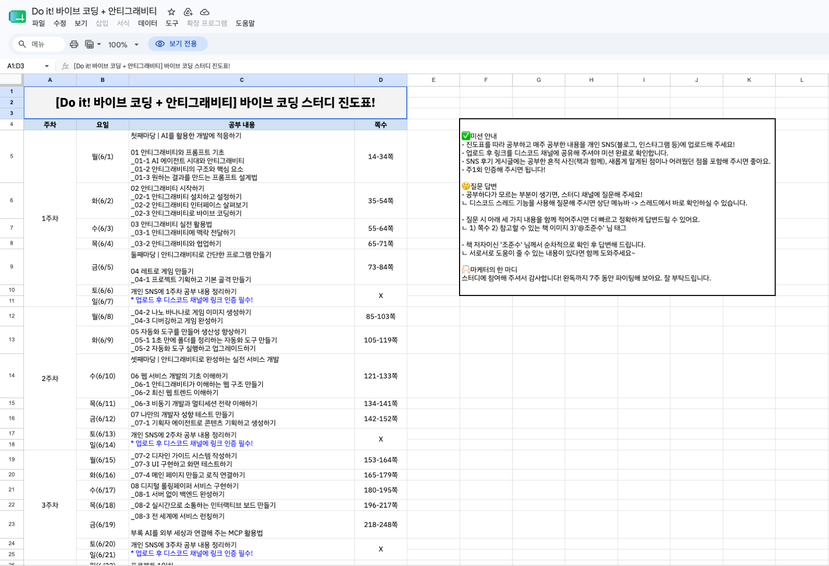829x566 pixels.
Task: Open the 보기 menu
Action: click(x=81, y=23)
